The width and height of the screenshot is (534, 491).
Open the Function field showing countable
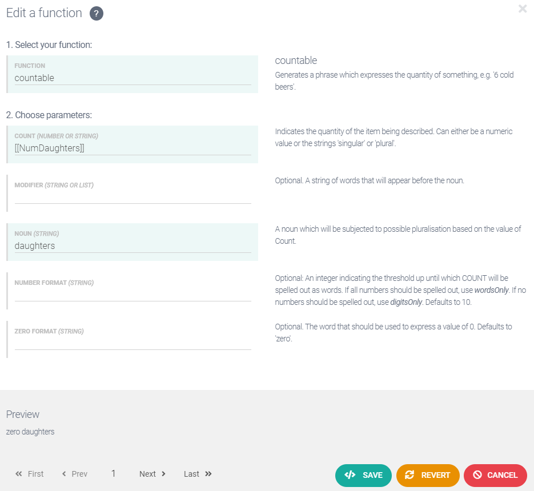[133, 78]
